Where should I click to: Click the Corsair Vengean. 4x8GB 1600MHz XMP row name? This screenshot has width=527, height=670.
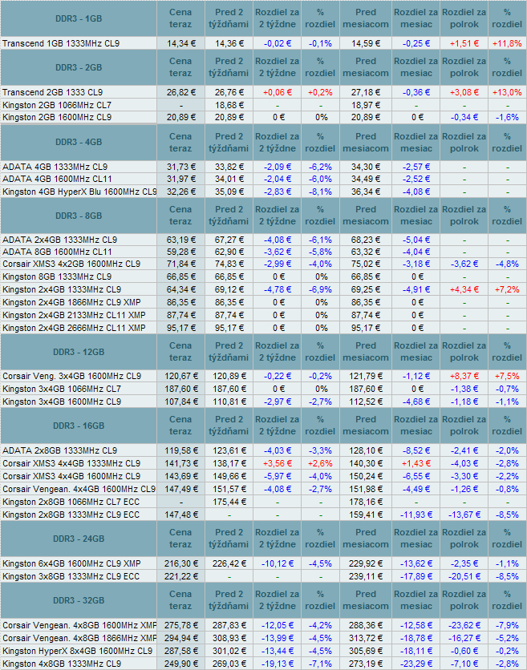click(79, 625)
